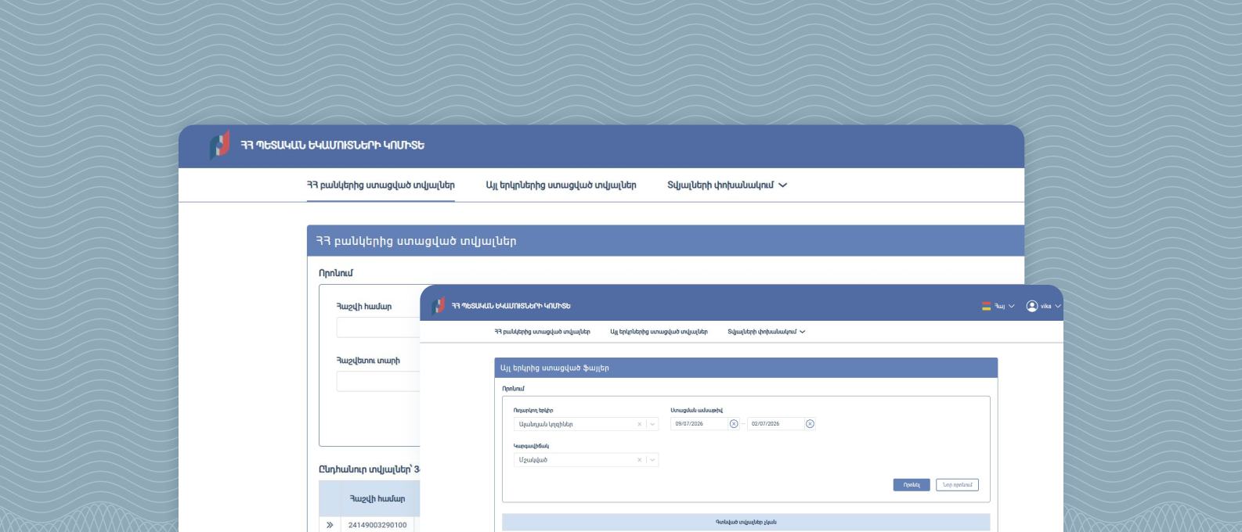Open Այլ երկրներից ստացված տվյալներ tab in the front window
1242x532 pixels.
[x=659, y=332]
